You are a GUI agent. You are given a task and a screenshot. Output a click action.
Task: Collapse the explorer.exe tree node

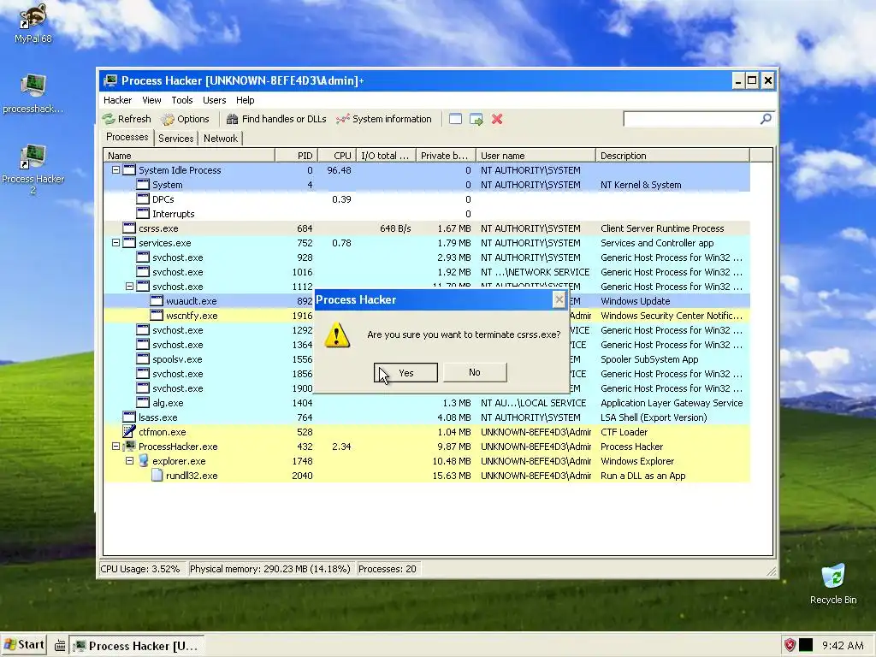pos(129,461)
